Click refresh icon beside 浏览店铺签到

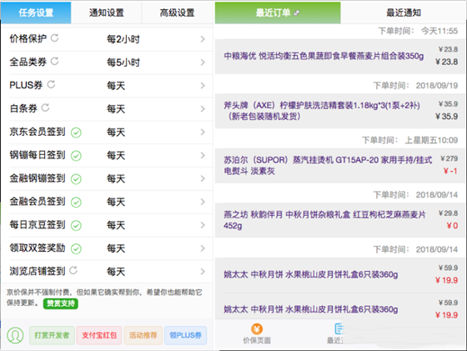pyautogui.click(x=73, y=270)
